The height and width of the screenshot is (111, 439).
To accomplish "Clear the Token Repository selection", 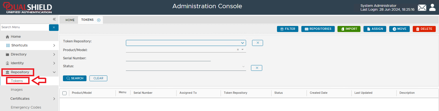I will (257, 43).
